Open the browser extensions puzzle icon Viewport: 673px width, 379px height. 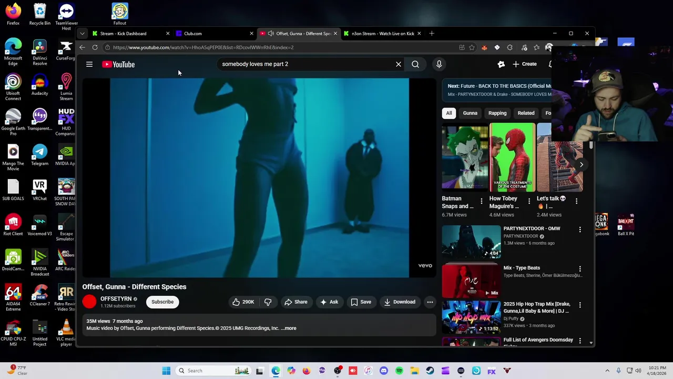(x=509, y=47)
